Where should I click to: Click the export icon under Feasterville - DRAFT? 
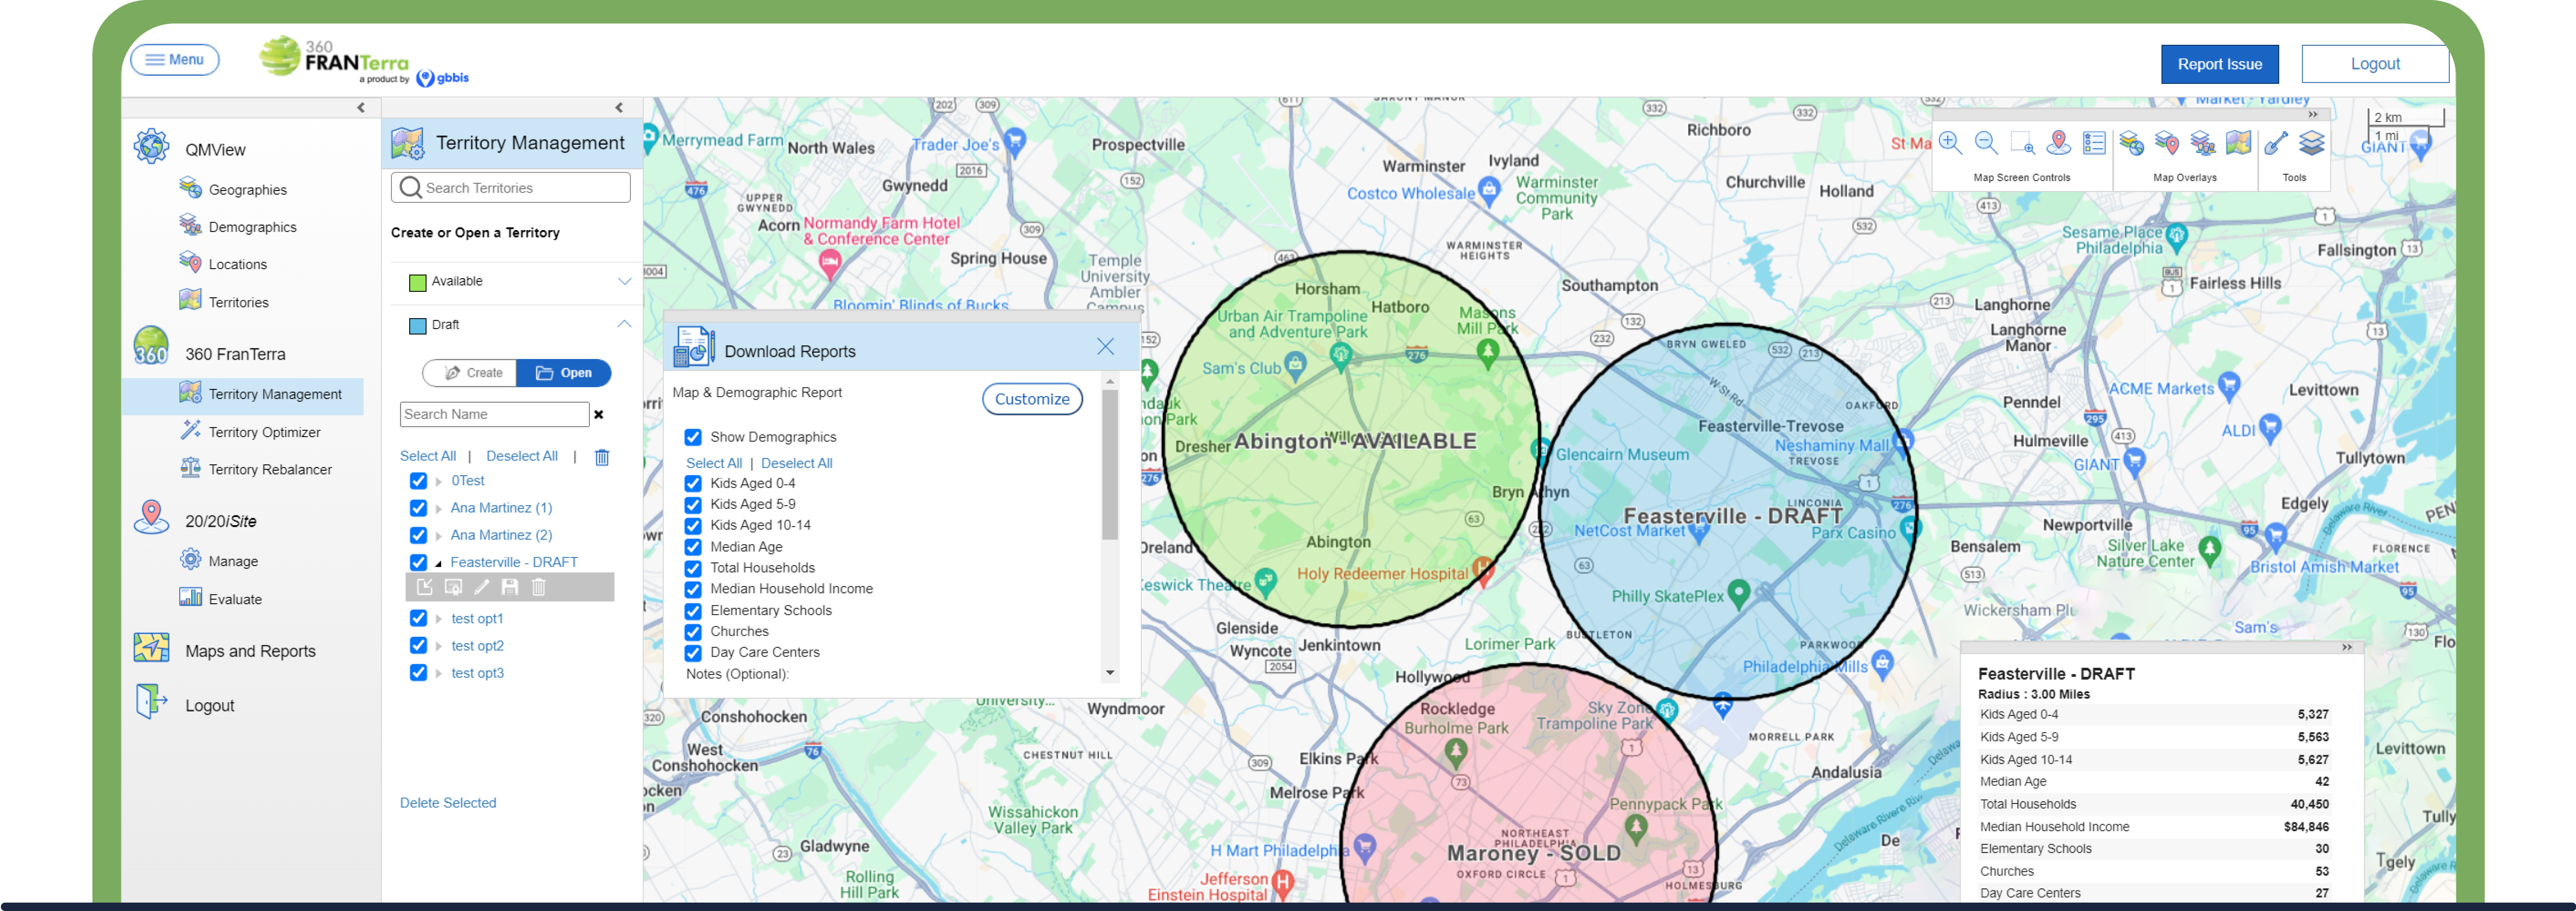[425, 587]
